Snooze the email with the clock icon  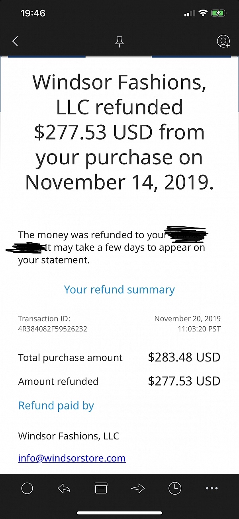point(175,488)
